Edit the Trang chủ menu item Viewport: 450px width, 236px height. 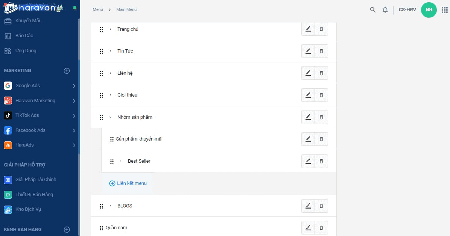(308, 29)
